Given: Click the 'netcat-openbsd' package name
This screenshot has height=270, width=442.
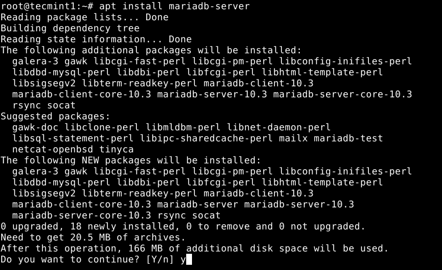Looking at the screenshot, I should (x=52, y=149).
